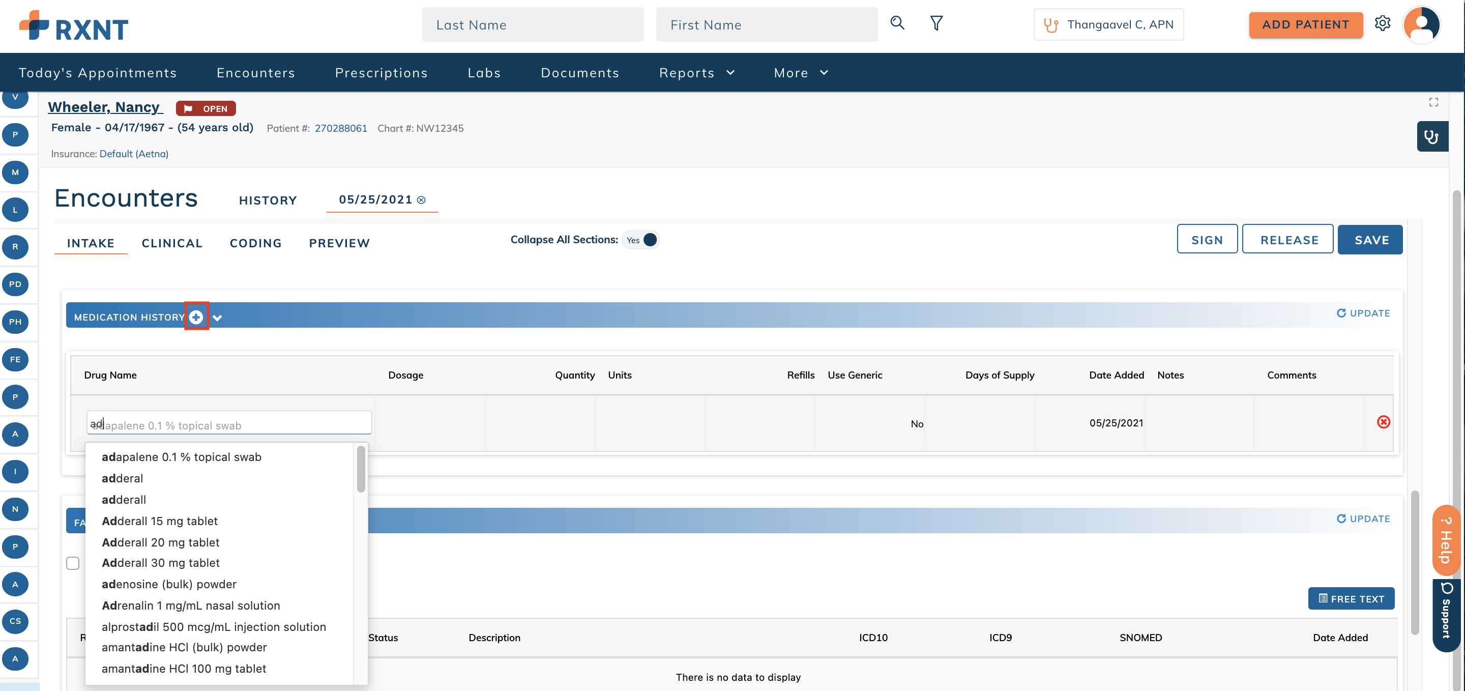Open Default (Aetna) insurance link
This screenshot has height=691, width=1465.
click(x=134, y=154)
